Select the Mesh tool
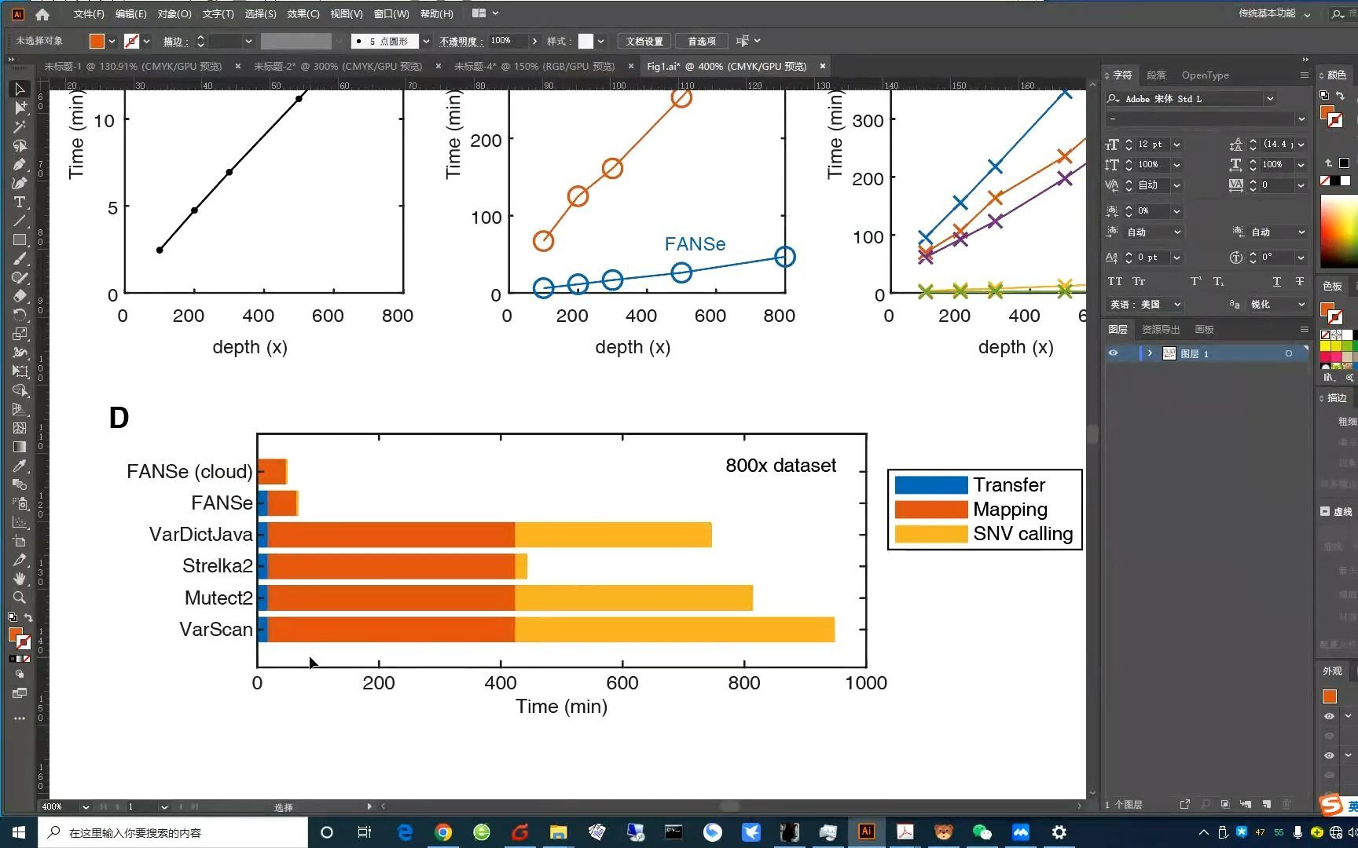1358x848 pixels. (20, 428)
